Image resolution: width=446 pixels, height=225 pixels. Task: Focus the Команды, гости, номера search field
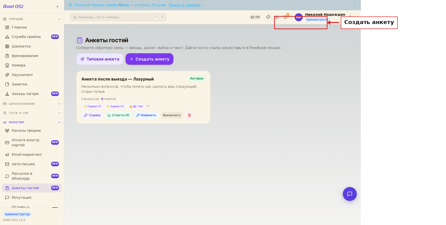pyautogui.click(x=118, y=17)
